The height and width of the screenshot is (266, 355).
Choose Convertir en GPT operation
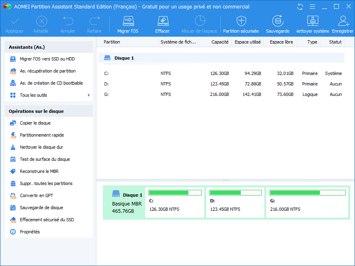[x=36, y=195]
